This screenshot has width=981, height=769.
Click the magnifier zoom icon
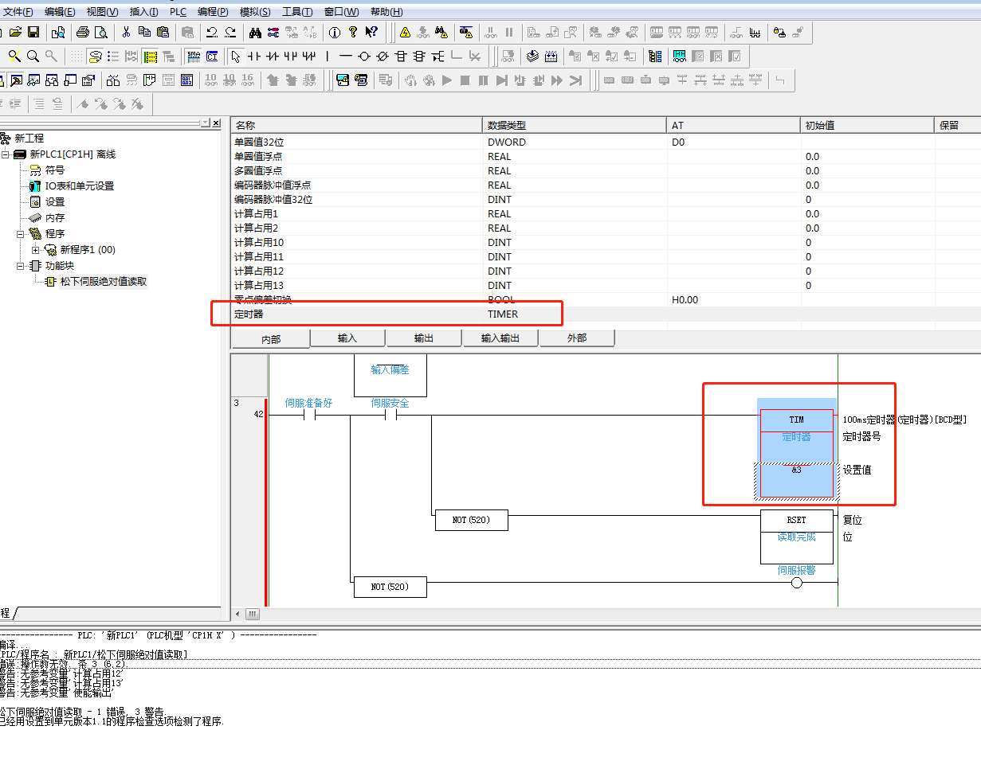pos(33,57)
